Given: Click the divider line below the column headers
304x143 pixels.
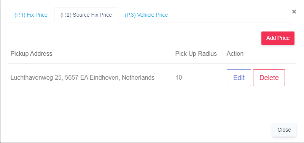Looking at the screenshot, I should (x=152, y=63).
